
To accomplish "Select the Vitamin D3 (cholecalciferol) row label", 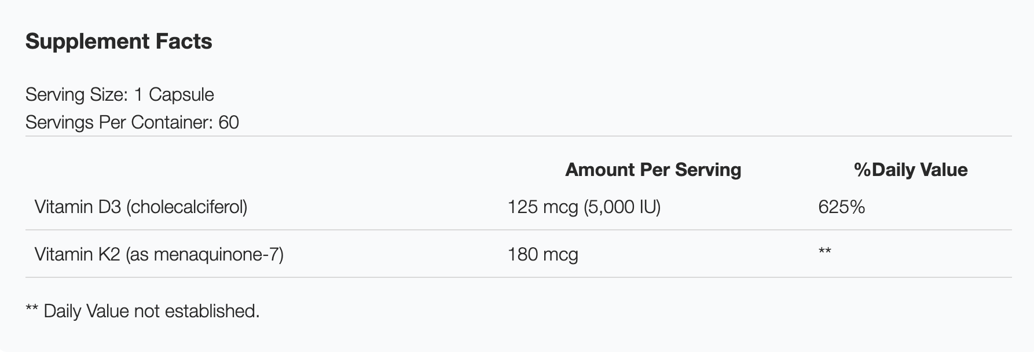I will [141, 207].
